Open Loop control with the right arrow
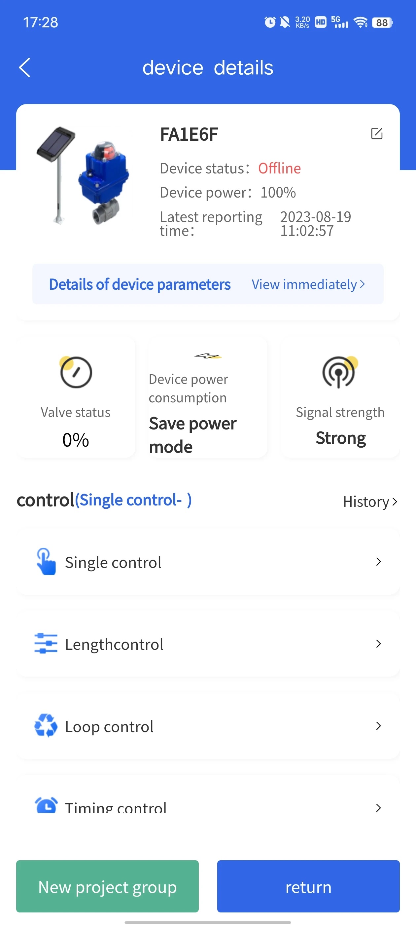The height and width of the screenshot is (925, 416). 378,726
